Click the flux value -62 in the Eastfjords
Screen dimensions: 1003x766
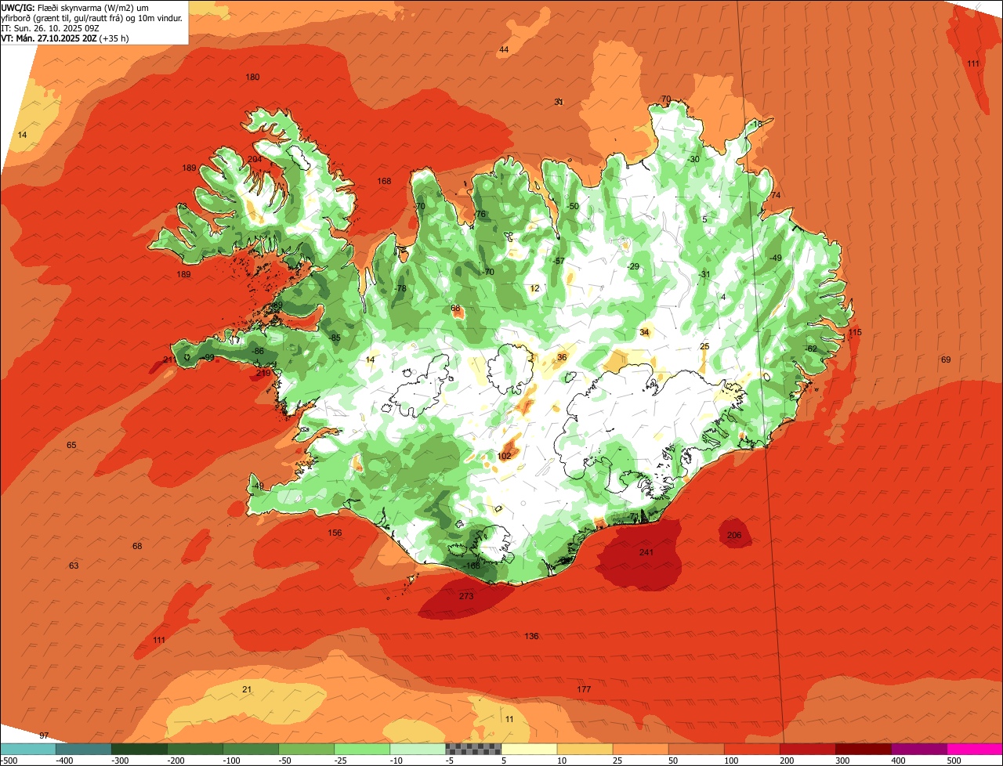[x=810, y=349]
